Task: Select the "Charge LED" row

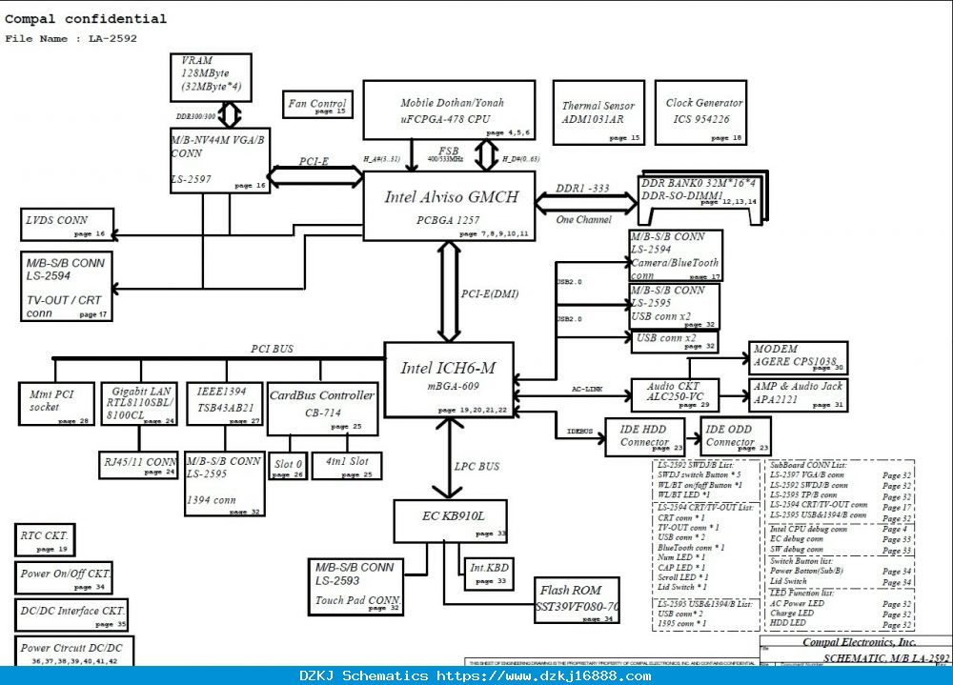Action: click(x=841, y=614)
